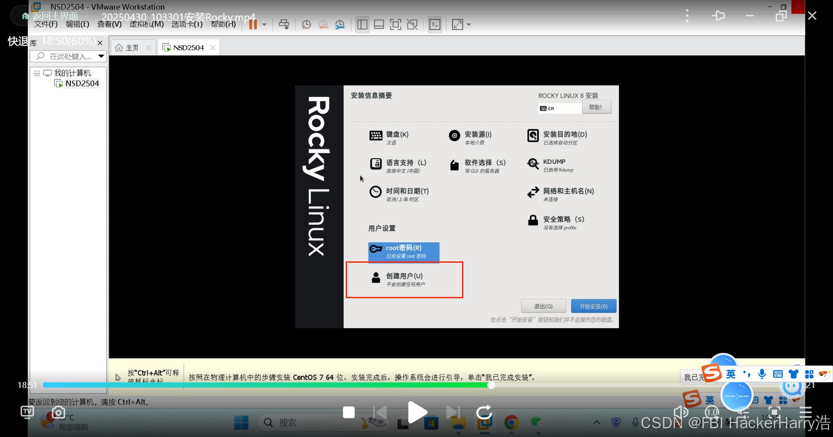Close the Home (主页) tab
The height and width of the screenshot is (437, 833).
pyautogui.click(x=149, y=48)
